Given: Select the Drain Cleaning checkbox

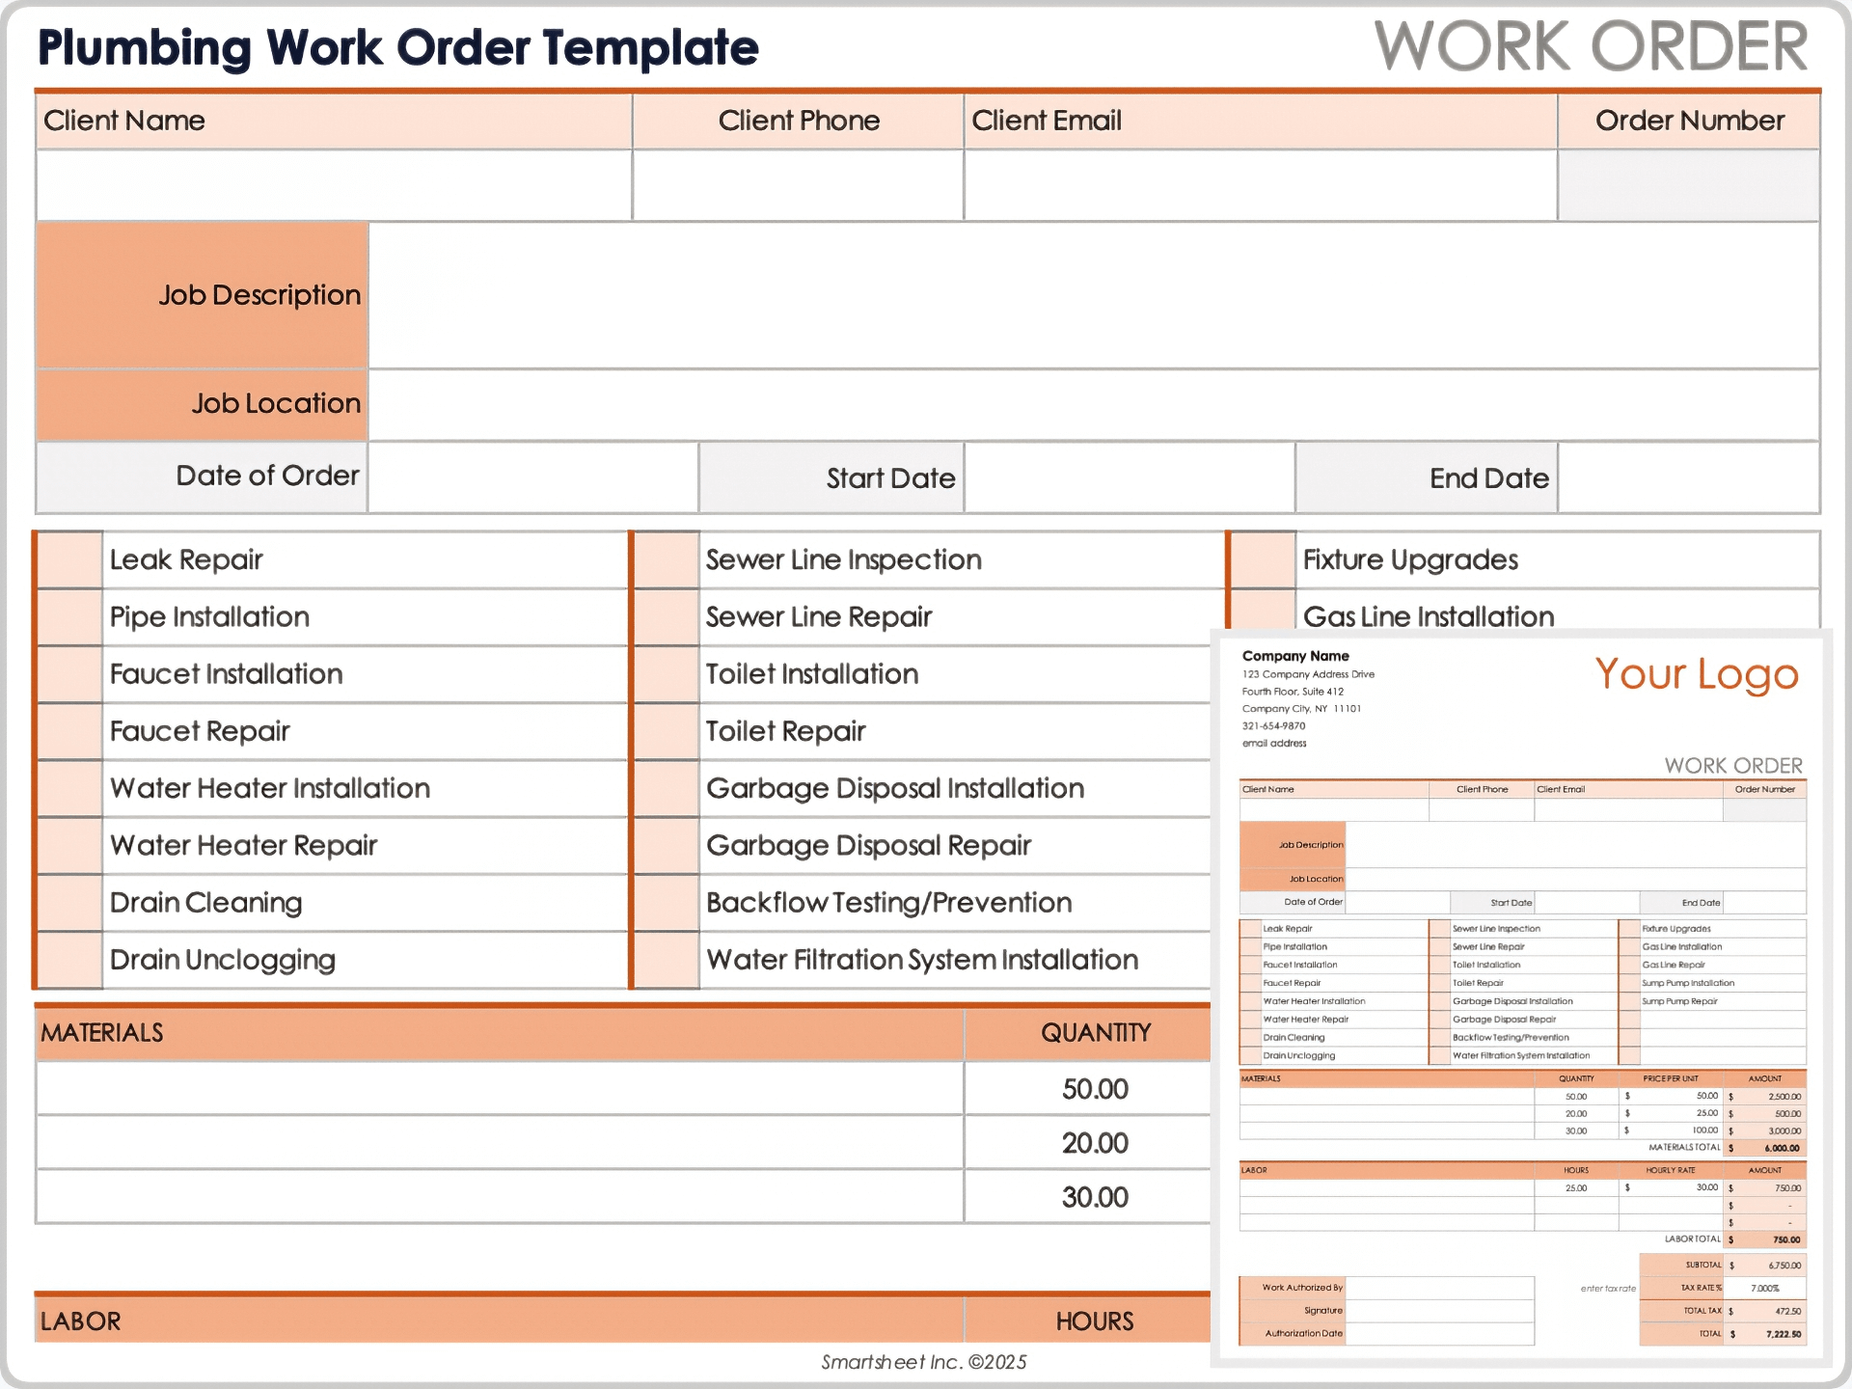Looking at the screenshot, I should point(69,902).
